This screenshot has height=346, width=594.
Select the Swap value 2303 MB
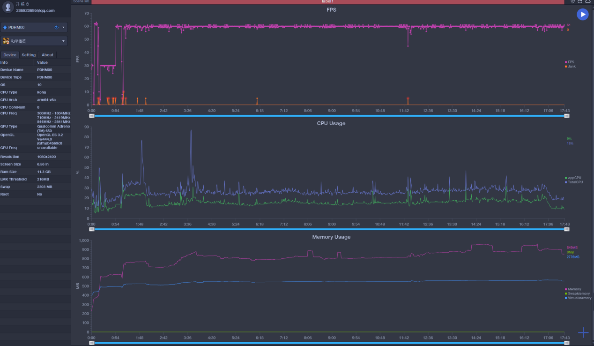pos(45,187)
